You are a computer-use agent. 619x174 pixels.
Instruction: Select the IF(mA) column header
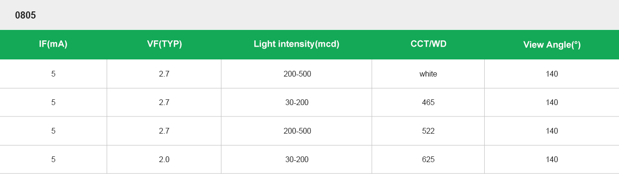[53, 44]
